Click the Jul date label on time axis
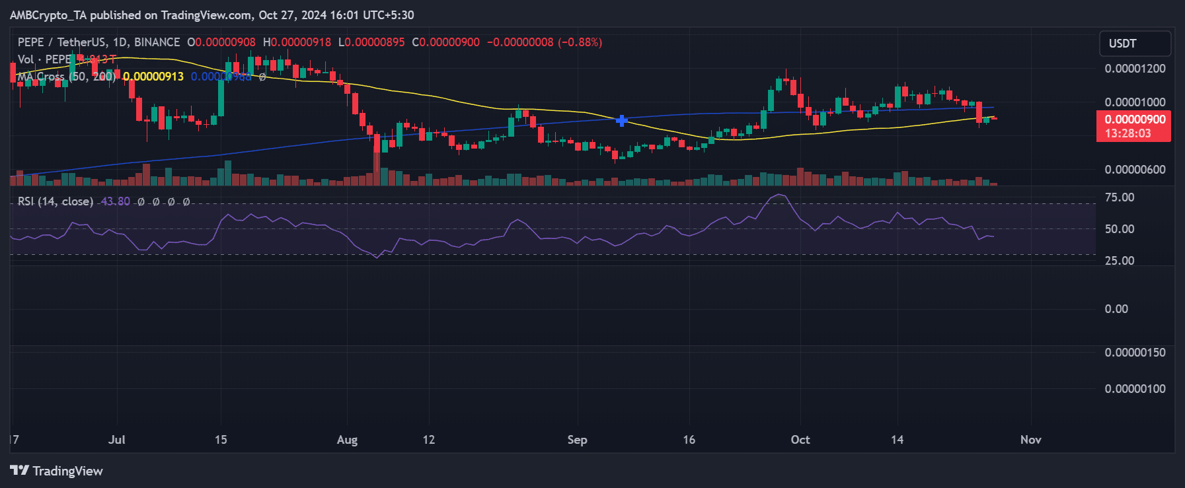Image resolution: width=1185 pixels, height=488 pixels. (117, 440)
